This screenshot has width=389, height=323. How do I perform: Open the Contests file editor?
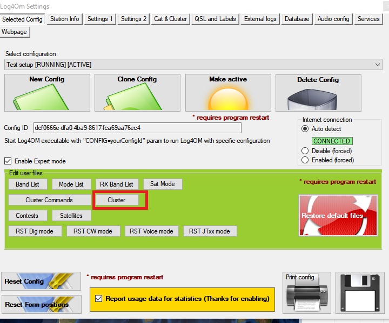(x=28, y=216)
